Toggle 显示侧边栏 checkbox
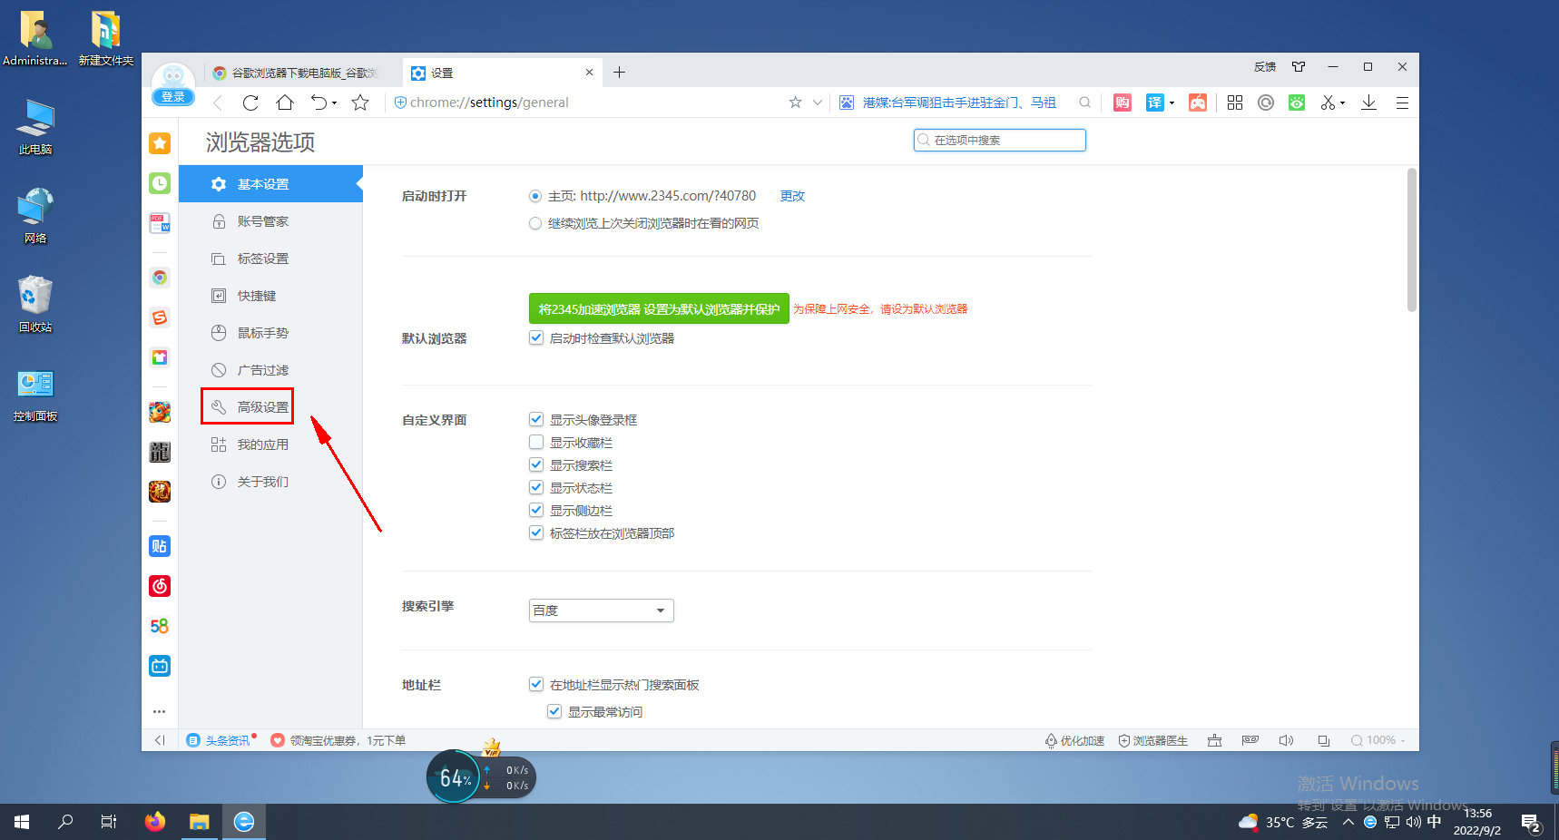 [536, 510]
